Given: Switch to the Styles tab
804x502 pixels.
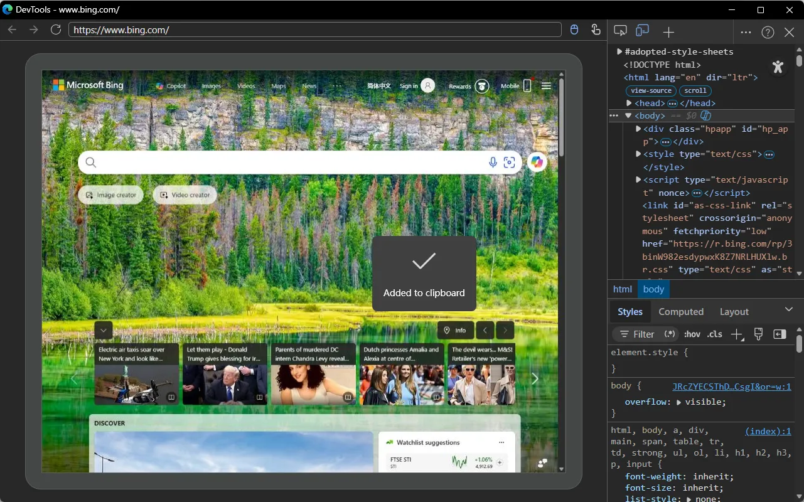Looking at the screenshot, I should [630, 312].
